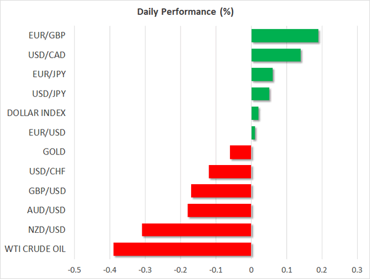Screen dimensions: 370x279
Task: Select the EUR/JPY green bar
Action: click(x=262, y=75)
